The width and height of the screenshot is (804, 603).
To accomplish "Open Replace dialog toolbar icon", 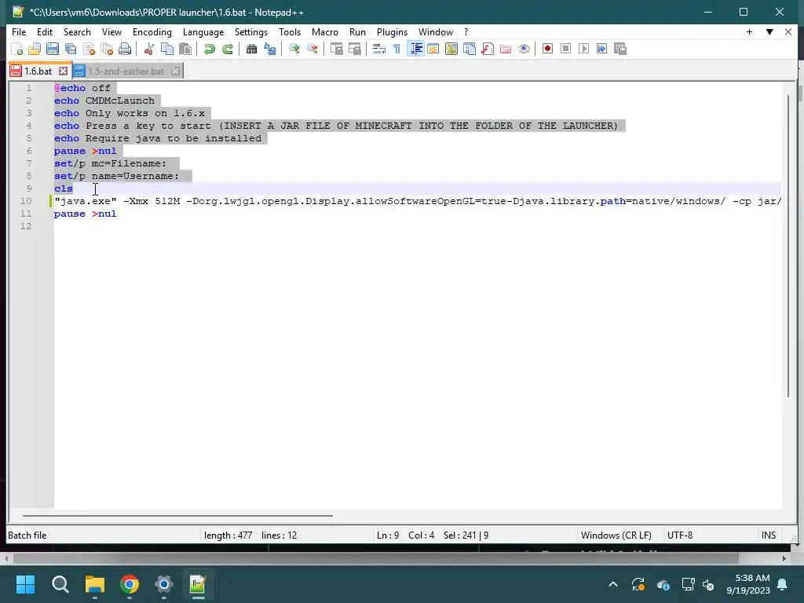I will tap(270, 49).
